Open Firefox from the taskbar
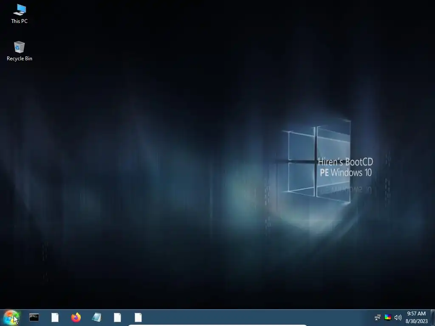The height and width of the screenshot is (326, 435). 76,318
